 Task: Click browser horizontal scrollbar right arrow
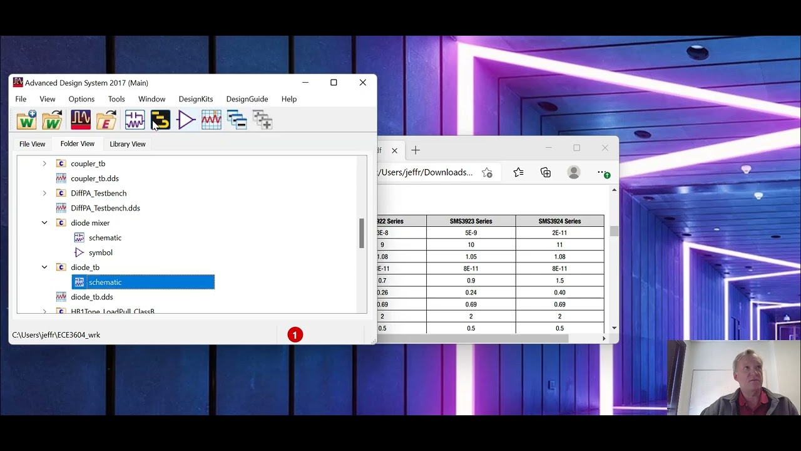(x=604, y=339)
